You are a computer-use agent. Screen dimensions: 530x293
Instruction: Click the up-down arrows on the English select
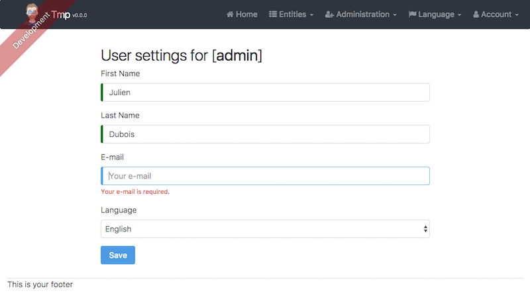pyautogui.click(x=425, y=229)
